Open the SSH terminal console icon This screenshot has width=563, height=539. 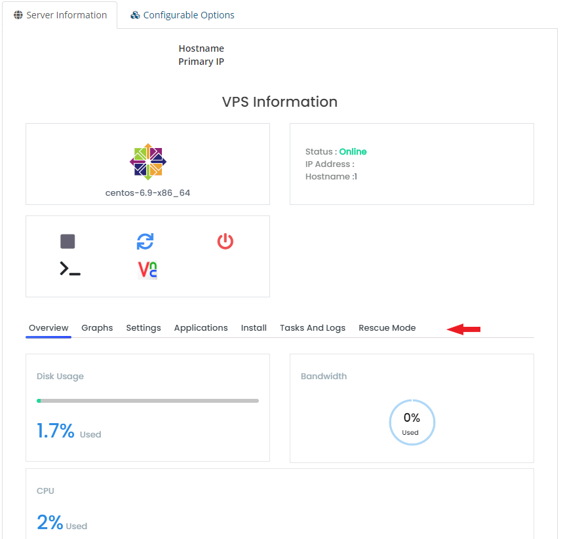(x=70, y=269)
